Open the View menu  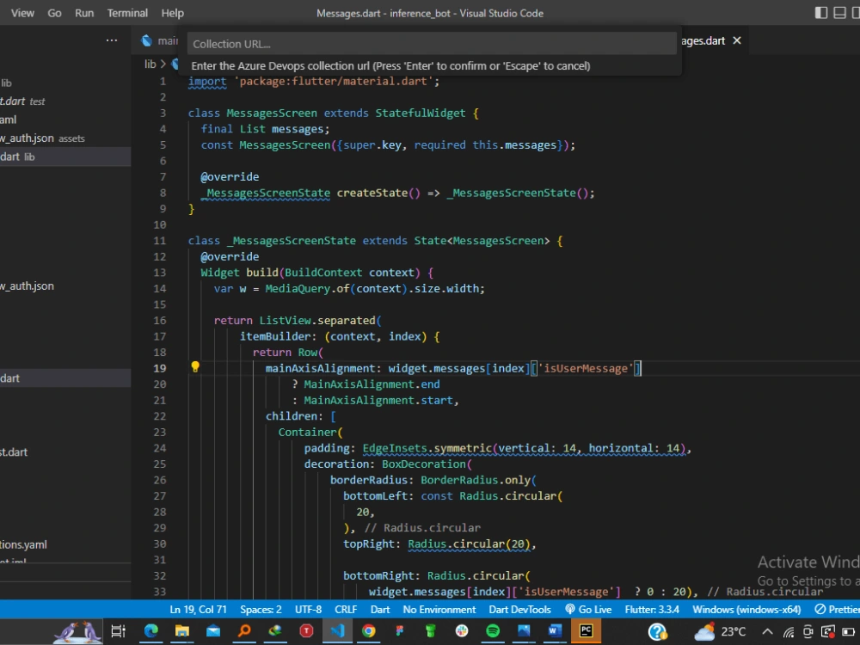[22, 13]
